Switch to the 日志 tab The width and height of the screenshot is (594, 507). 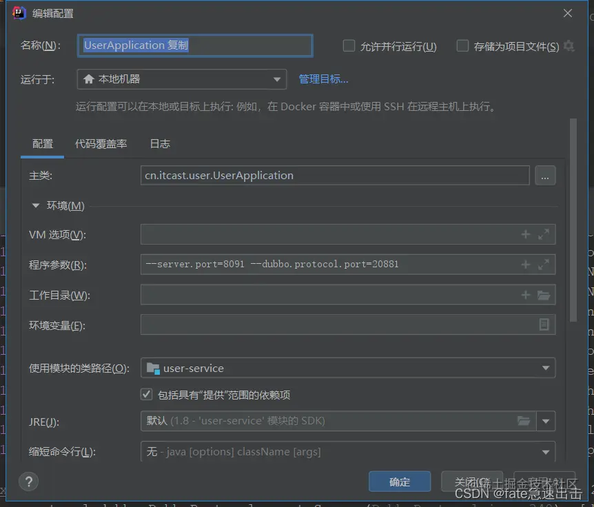(x=159, y=144)
